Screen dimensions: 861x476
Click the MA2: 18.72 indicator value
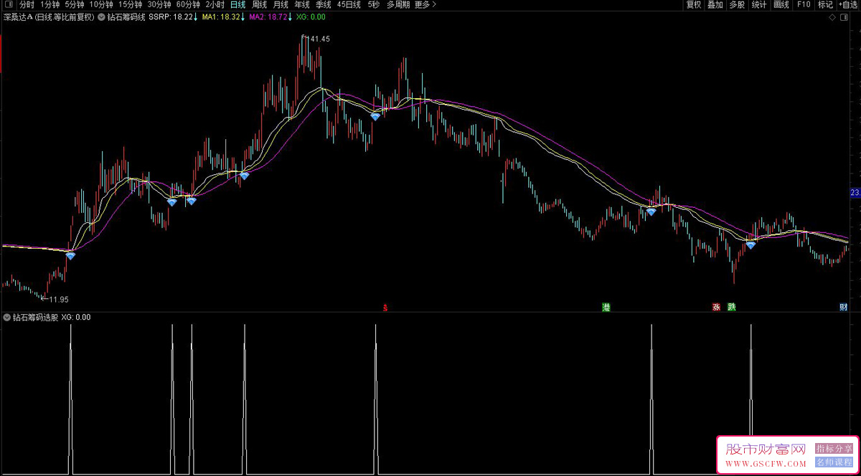[270, 16]
